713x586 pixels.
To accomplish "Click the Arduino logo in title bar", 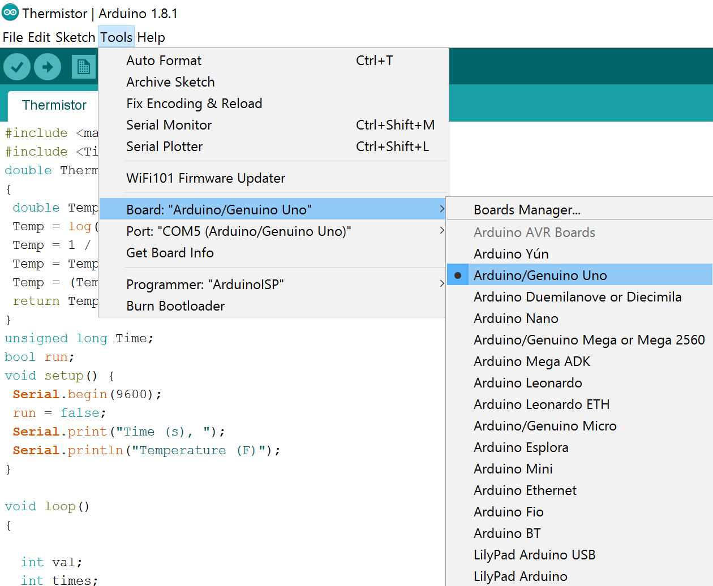I will 10,12.
